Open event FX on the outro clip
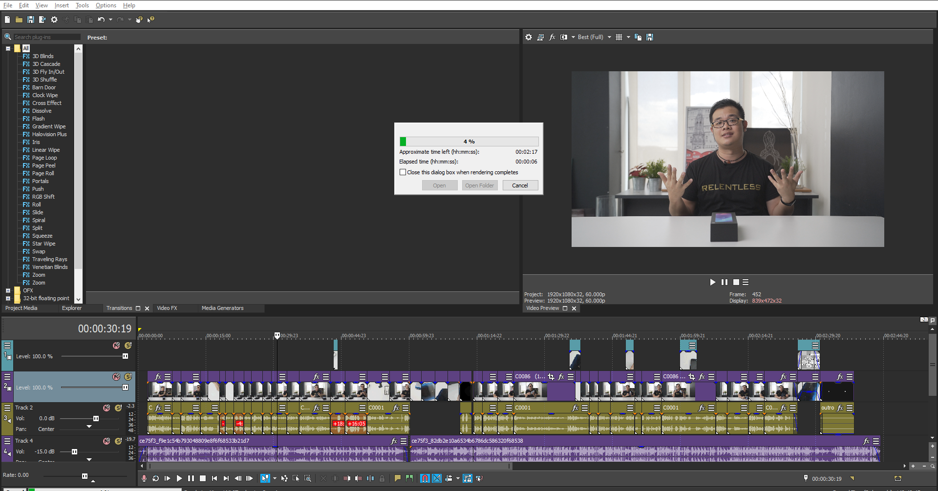This screenshot has height=491, width=938. click(x=840, y=408)
